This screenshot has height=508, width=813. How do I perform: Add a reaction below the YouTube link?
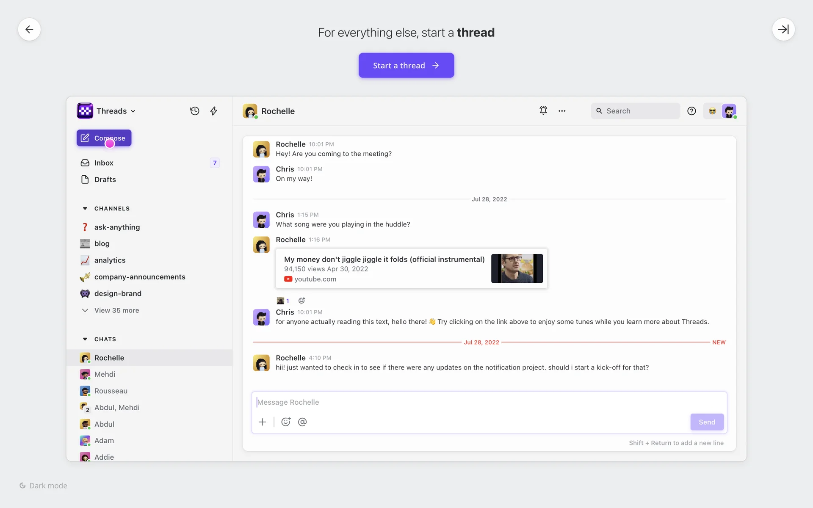click(301, 301)
